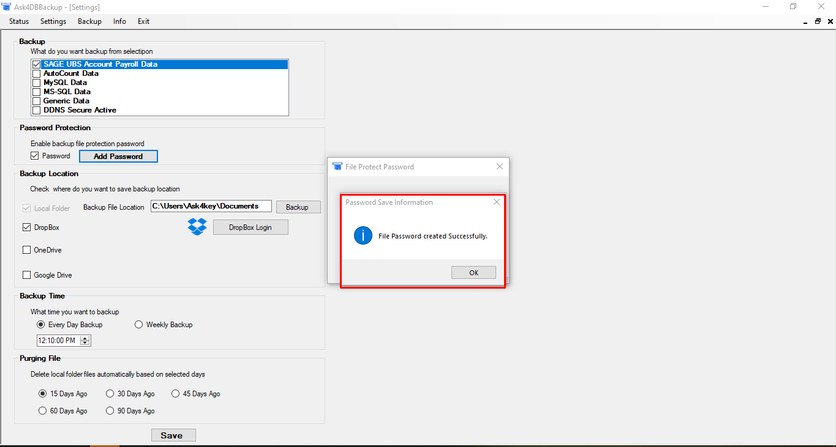The height and width of the screenshot is (447, 836).
Task: Enable the Google Drive checkbox
Action: [x=26, y=275]
